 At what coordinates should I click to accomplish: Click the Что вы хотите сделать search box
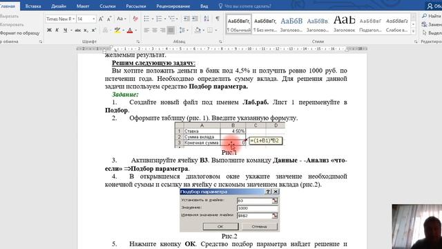click(245, 6)
